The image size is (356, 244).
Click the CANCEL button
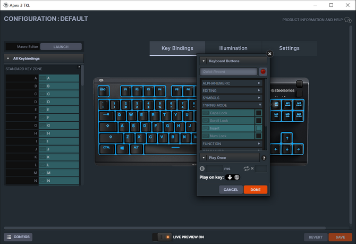[x=231, y=190]
